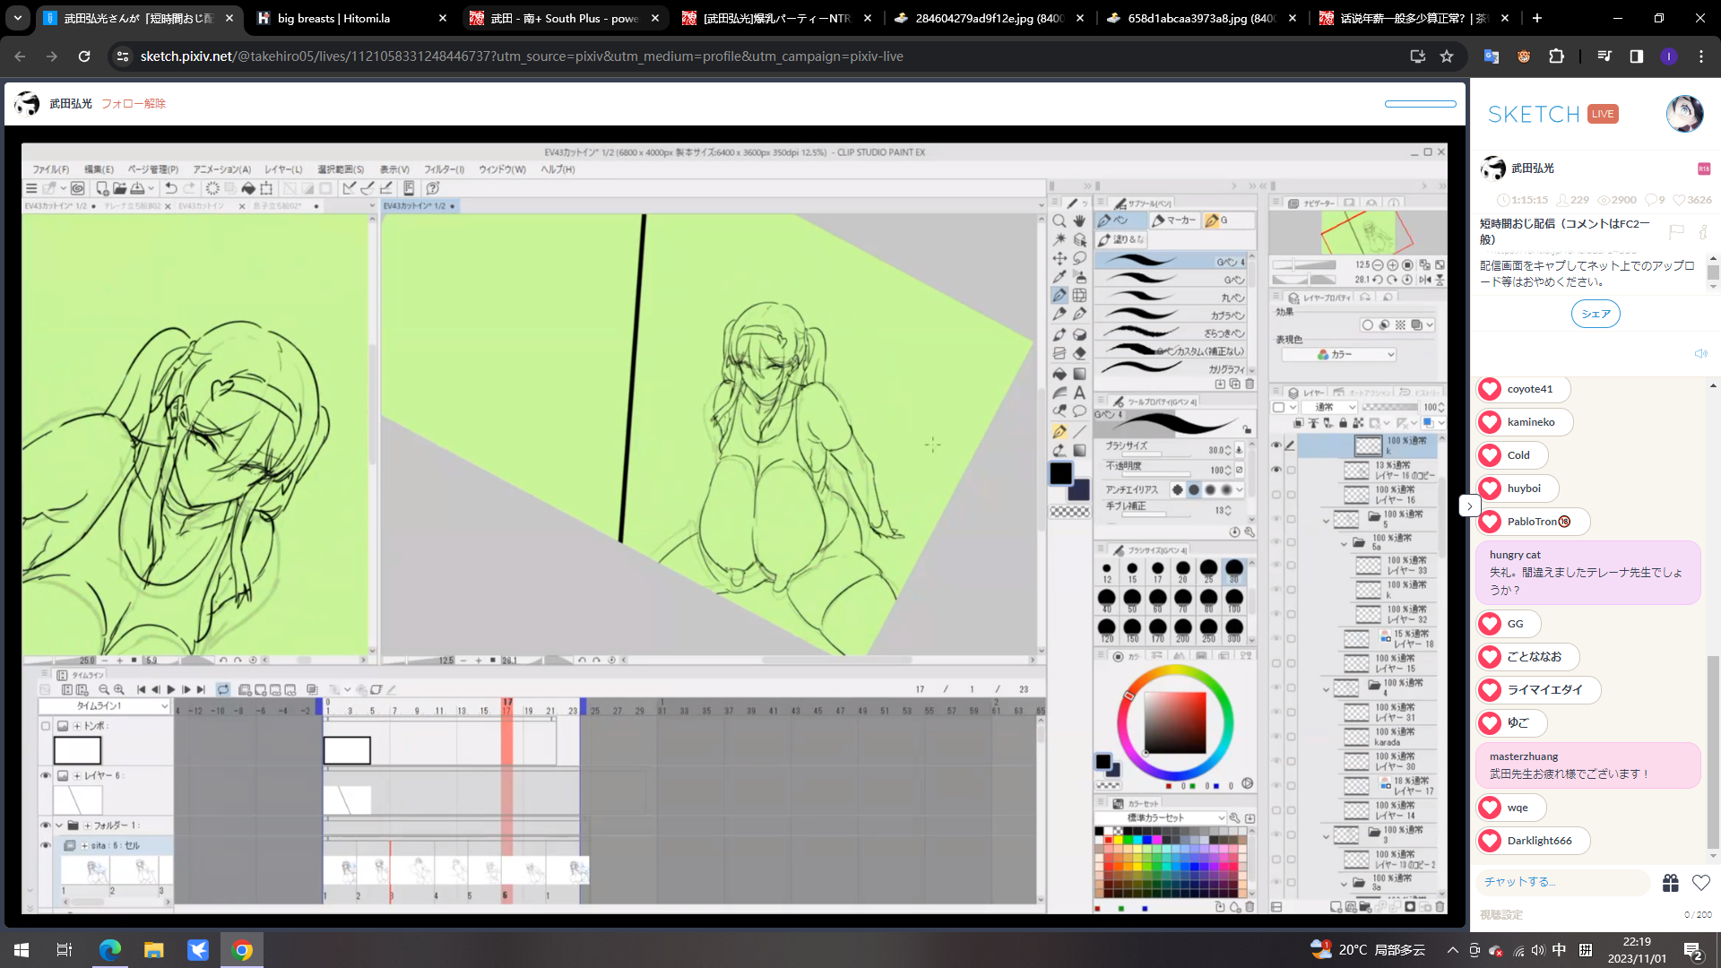Image resolution: width=1721 pixels, height=968 pixels.
Task: Switch to the big breasts | Hitomi.la browser tab
Action: click(353, 18)
